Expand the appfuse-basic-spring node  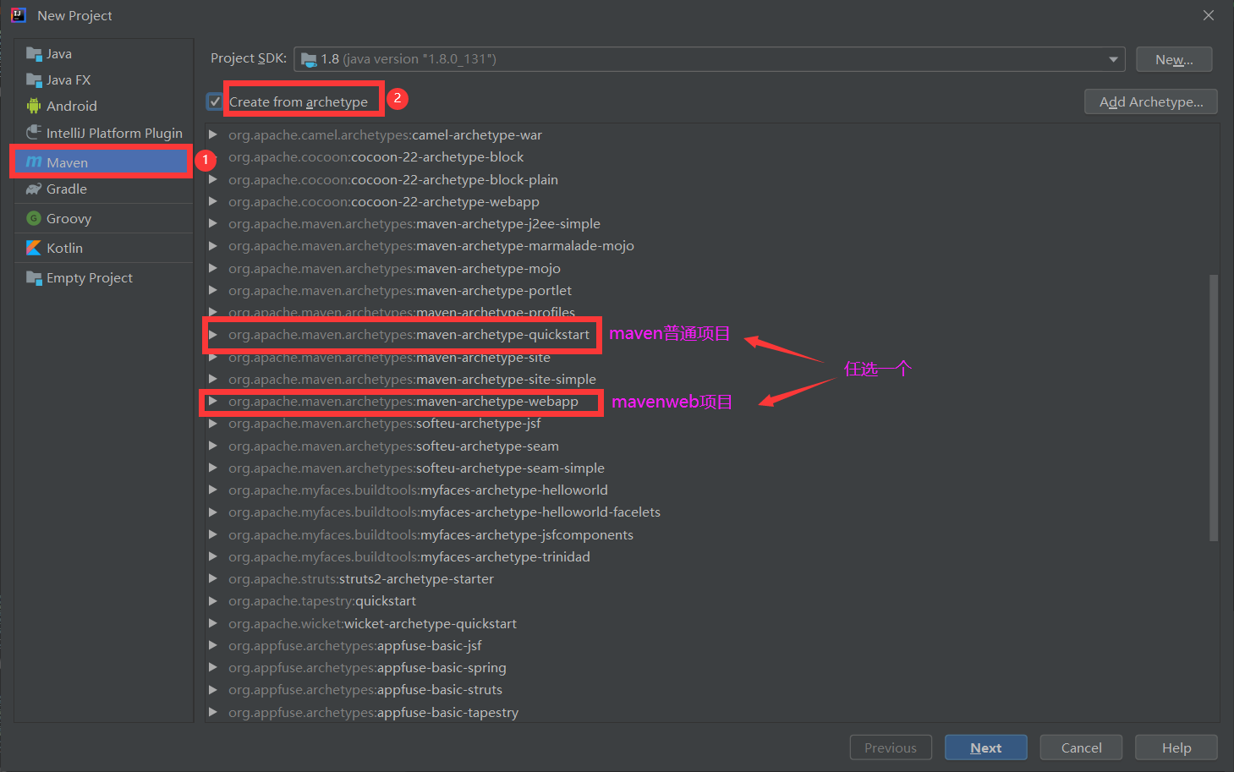coord(213,668)
